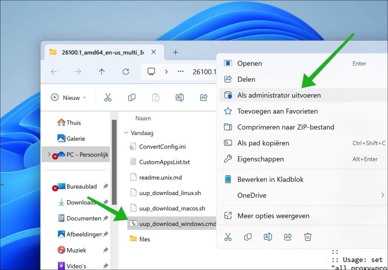Image resolution: width=388 pixels, height=270 pixels.
Task: Unpin Muziek via its pin icon
Action: tap(106, 250)
